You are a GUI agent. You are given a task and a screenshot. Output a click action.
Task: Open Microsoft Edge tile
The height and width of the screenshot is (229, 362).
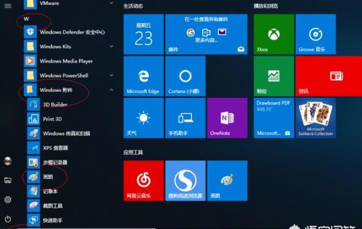click(x=143, y=76)
